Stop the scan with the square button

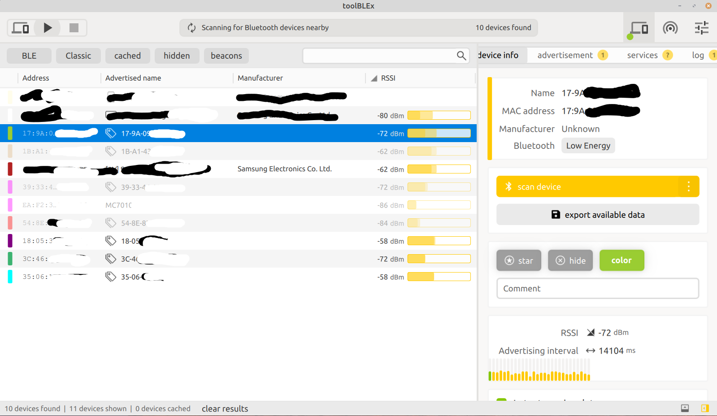tap(74, 28)
